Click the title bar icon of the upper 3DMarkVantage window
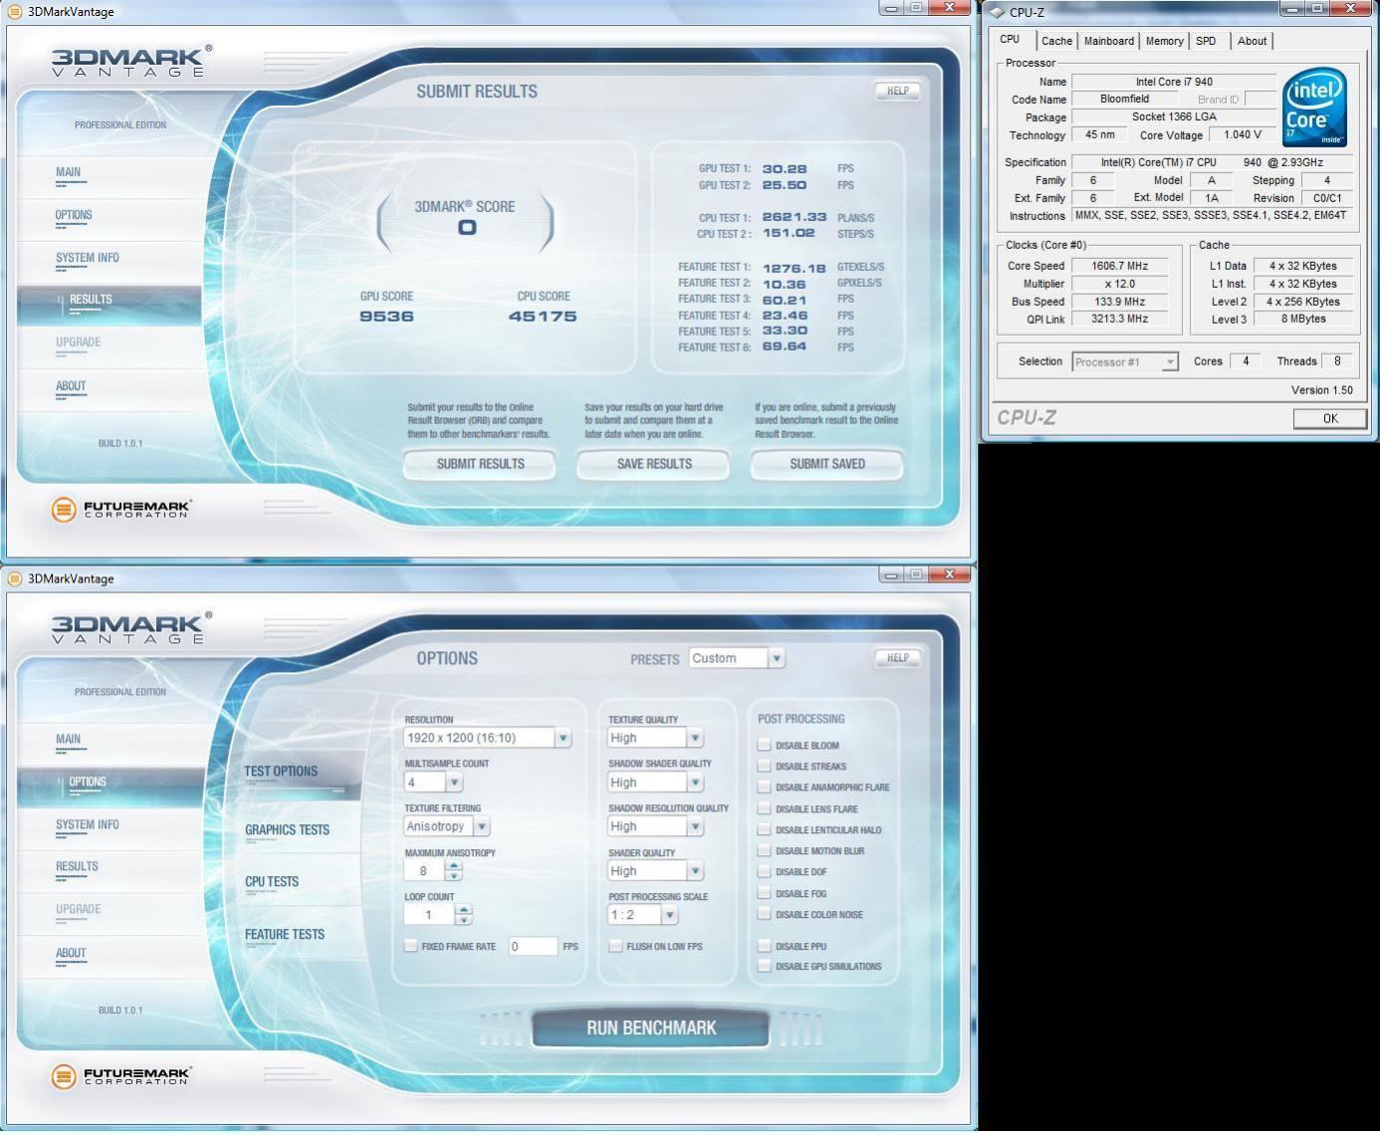Image resolution: width=1380 pixels, height=1135 pixels. tap(15, 12)
